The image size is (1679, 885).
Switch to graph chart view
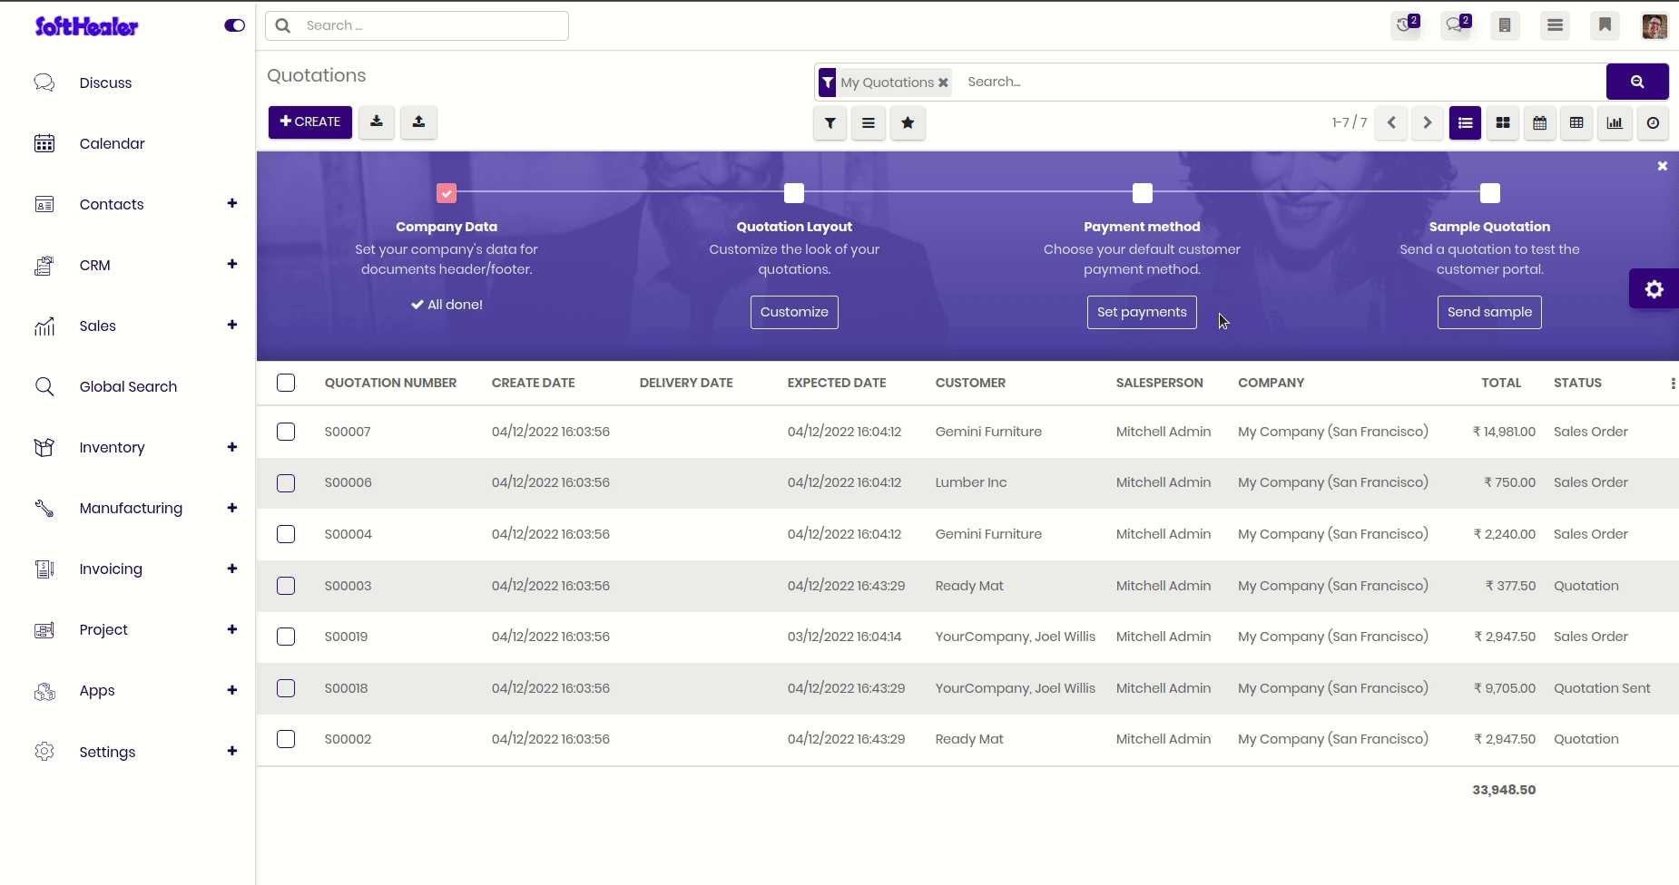tap(1615, 122)
